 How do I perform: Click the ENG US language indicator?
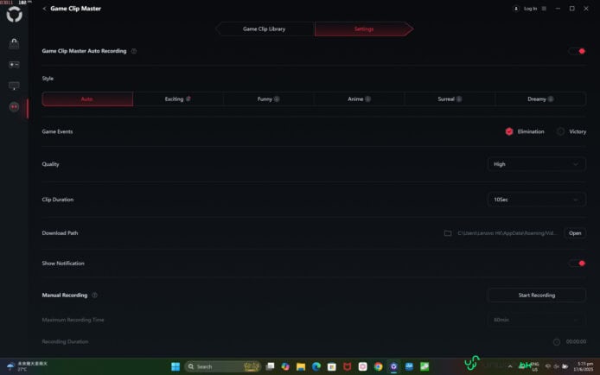(535, 367)
